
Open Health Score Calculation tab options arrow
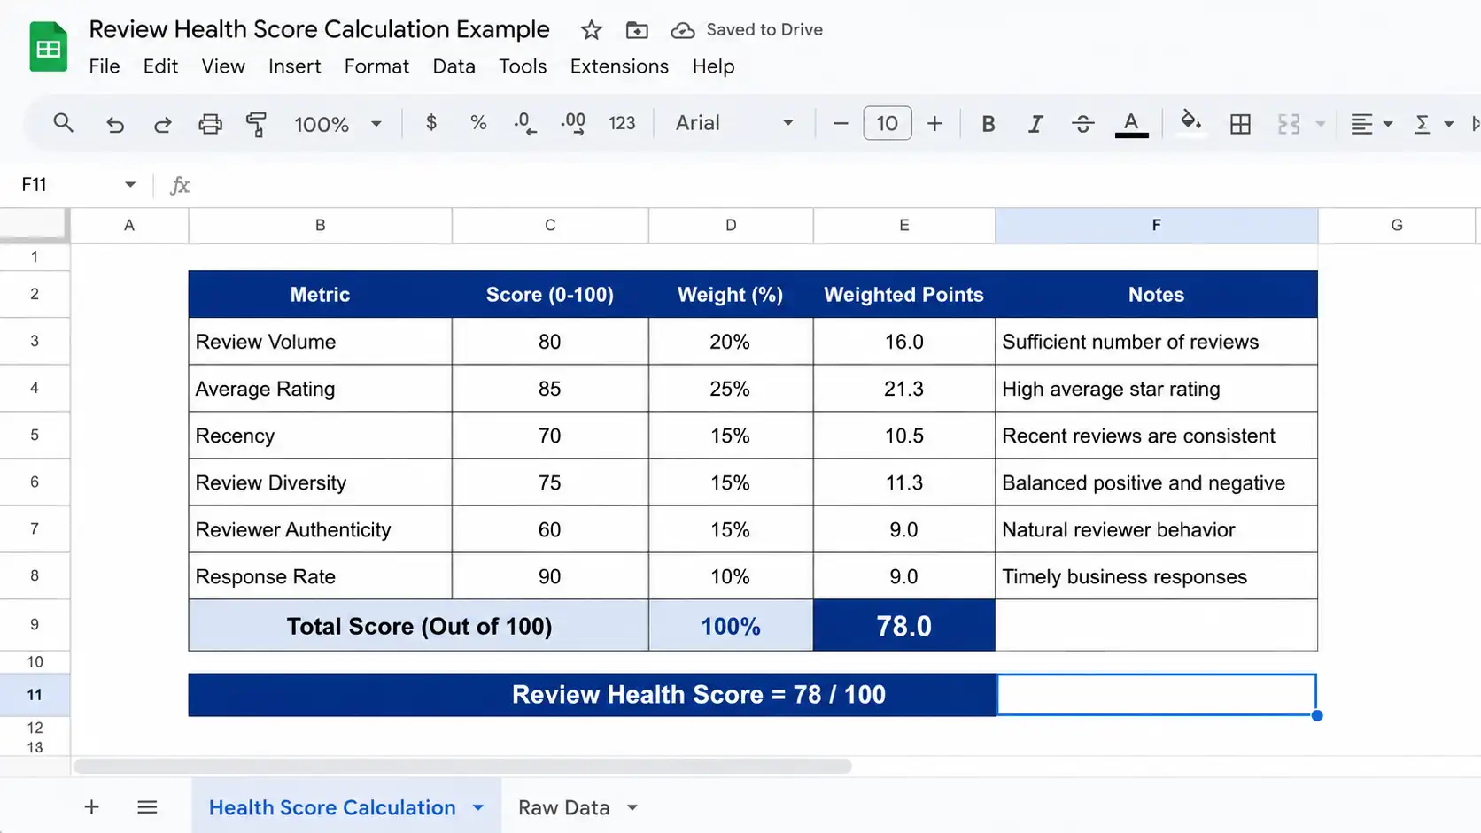478,807
